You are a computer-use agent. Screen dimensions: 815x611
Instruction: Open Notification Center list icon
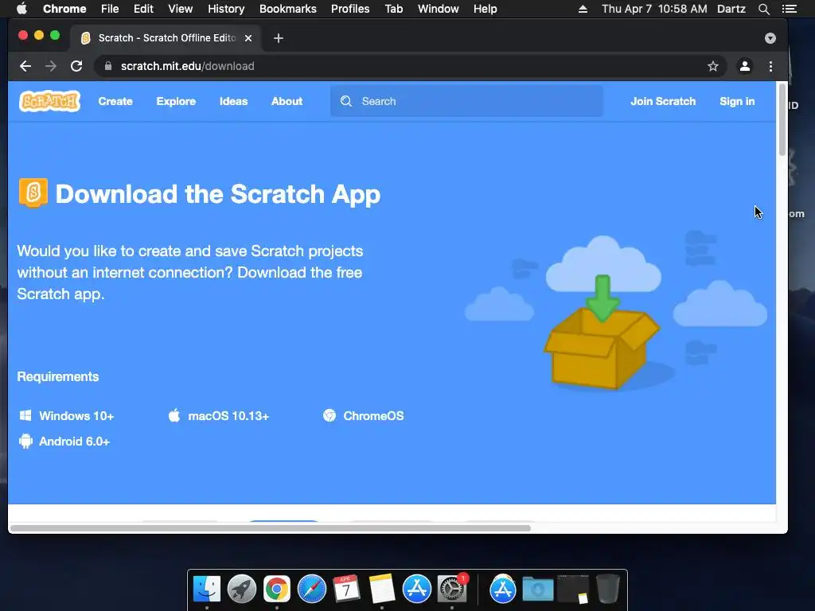pos(790,9)
